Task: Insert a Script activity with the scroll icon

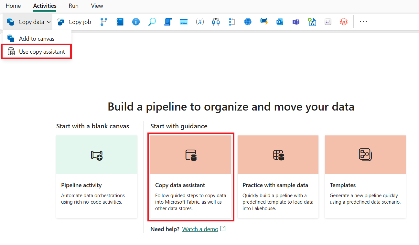Action: click(168, 22)
